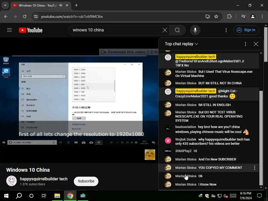Open the Chrome three-dot menu
Viewport: 268px width, 201px height.
pyautogui.click(x=262, y=16)
